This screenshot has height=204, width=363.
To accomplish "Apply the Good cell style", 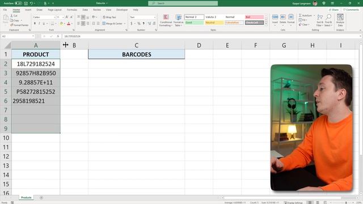I will pos(194,23).
